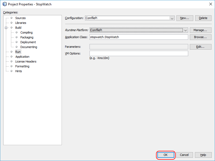Open the License Headers category
Screen dimensions: 215x161
pos(26,61)
